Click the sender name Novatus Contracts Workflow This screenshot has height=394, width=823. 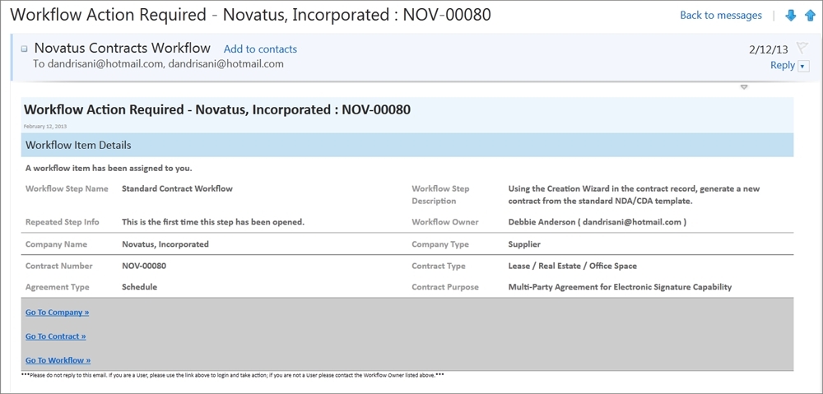point(123,48)
